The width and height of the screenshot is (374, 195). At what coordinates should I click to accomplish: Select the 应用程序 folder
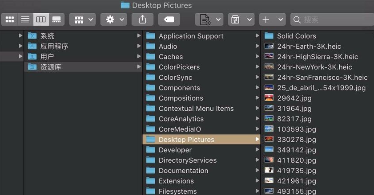[x=54, y=46]
